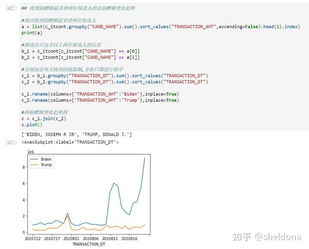
Task: Click the markdown heading comment at cell top
Action: pos(82,9)
